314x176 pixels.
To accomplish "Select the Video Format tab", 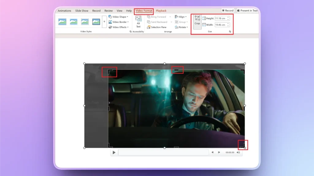I will tap(144, 11).
